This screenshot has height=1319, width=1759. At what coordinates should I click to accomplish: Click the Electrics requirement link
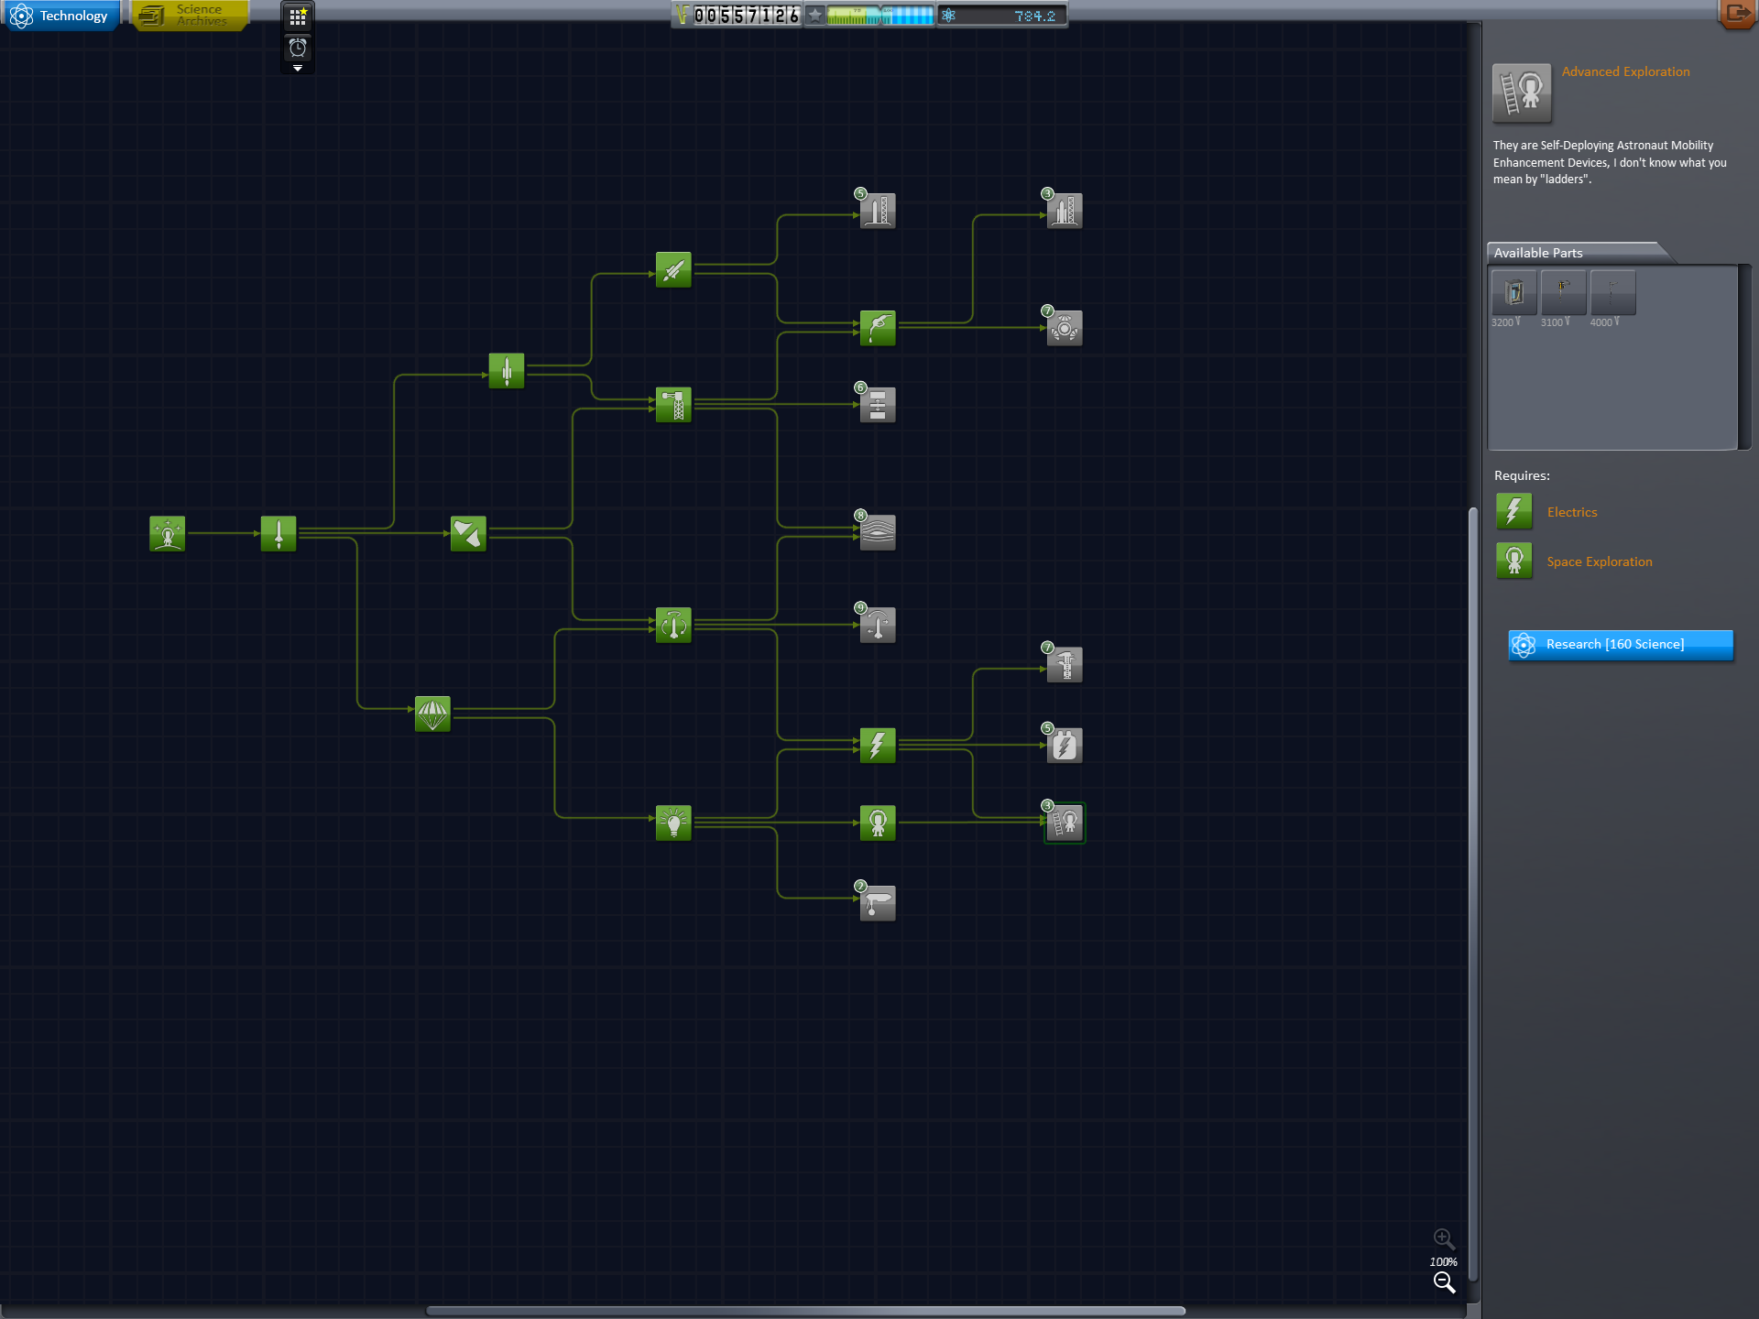pos(1572,512)
